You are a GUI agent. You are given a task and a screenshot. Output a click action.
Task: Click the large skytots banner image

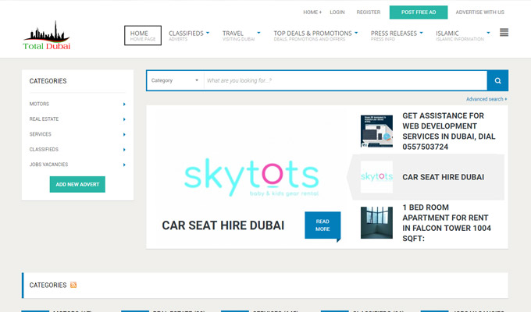tap(251, 177)
